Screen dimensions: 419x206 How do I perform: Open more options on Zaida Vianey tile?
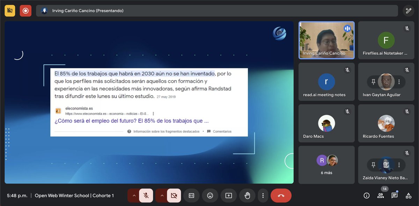(399, 165)
